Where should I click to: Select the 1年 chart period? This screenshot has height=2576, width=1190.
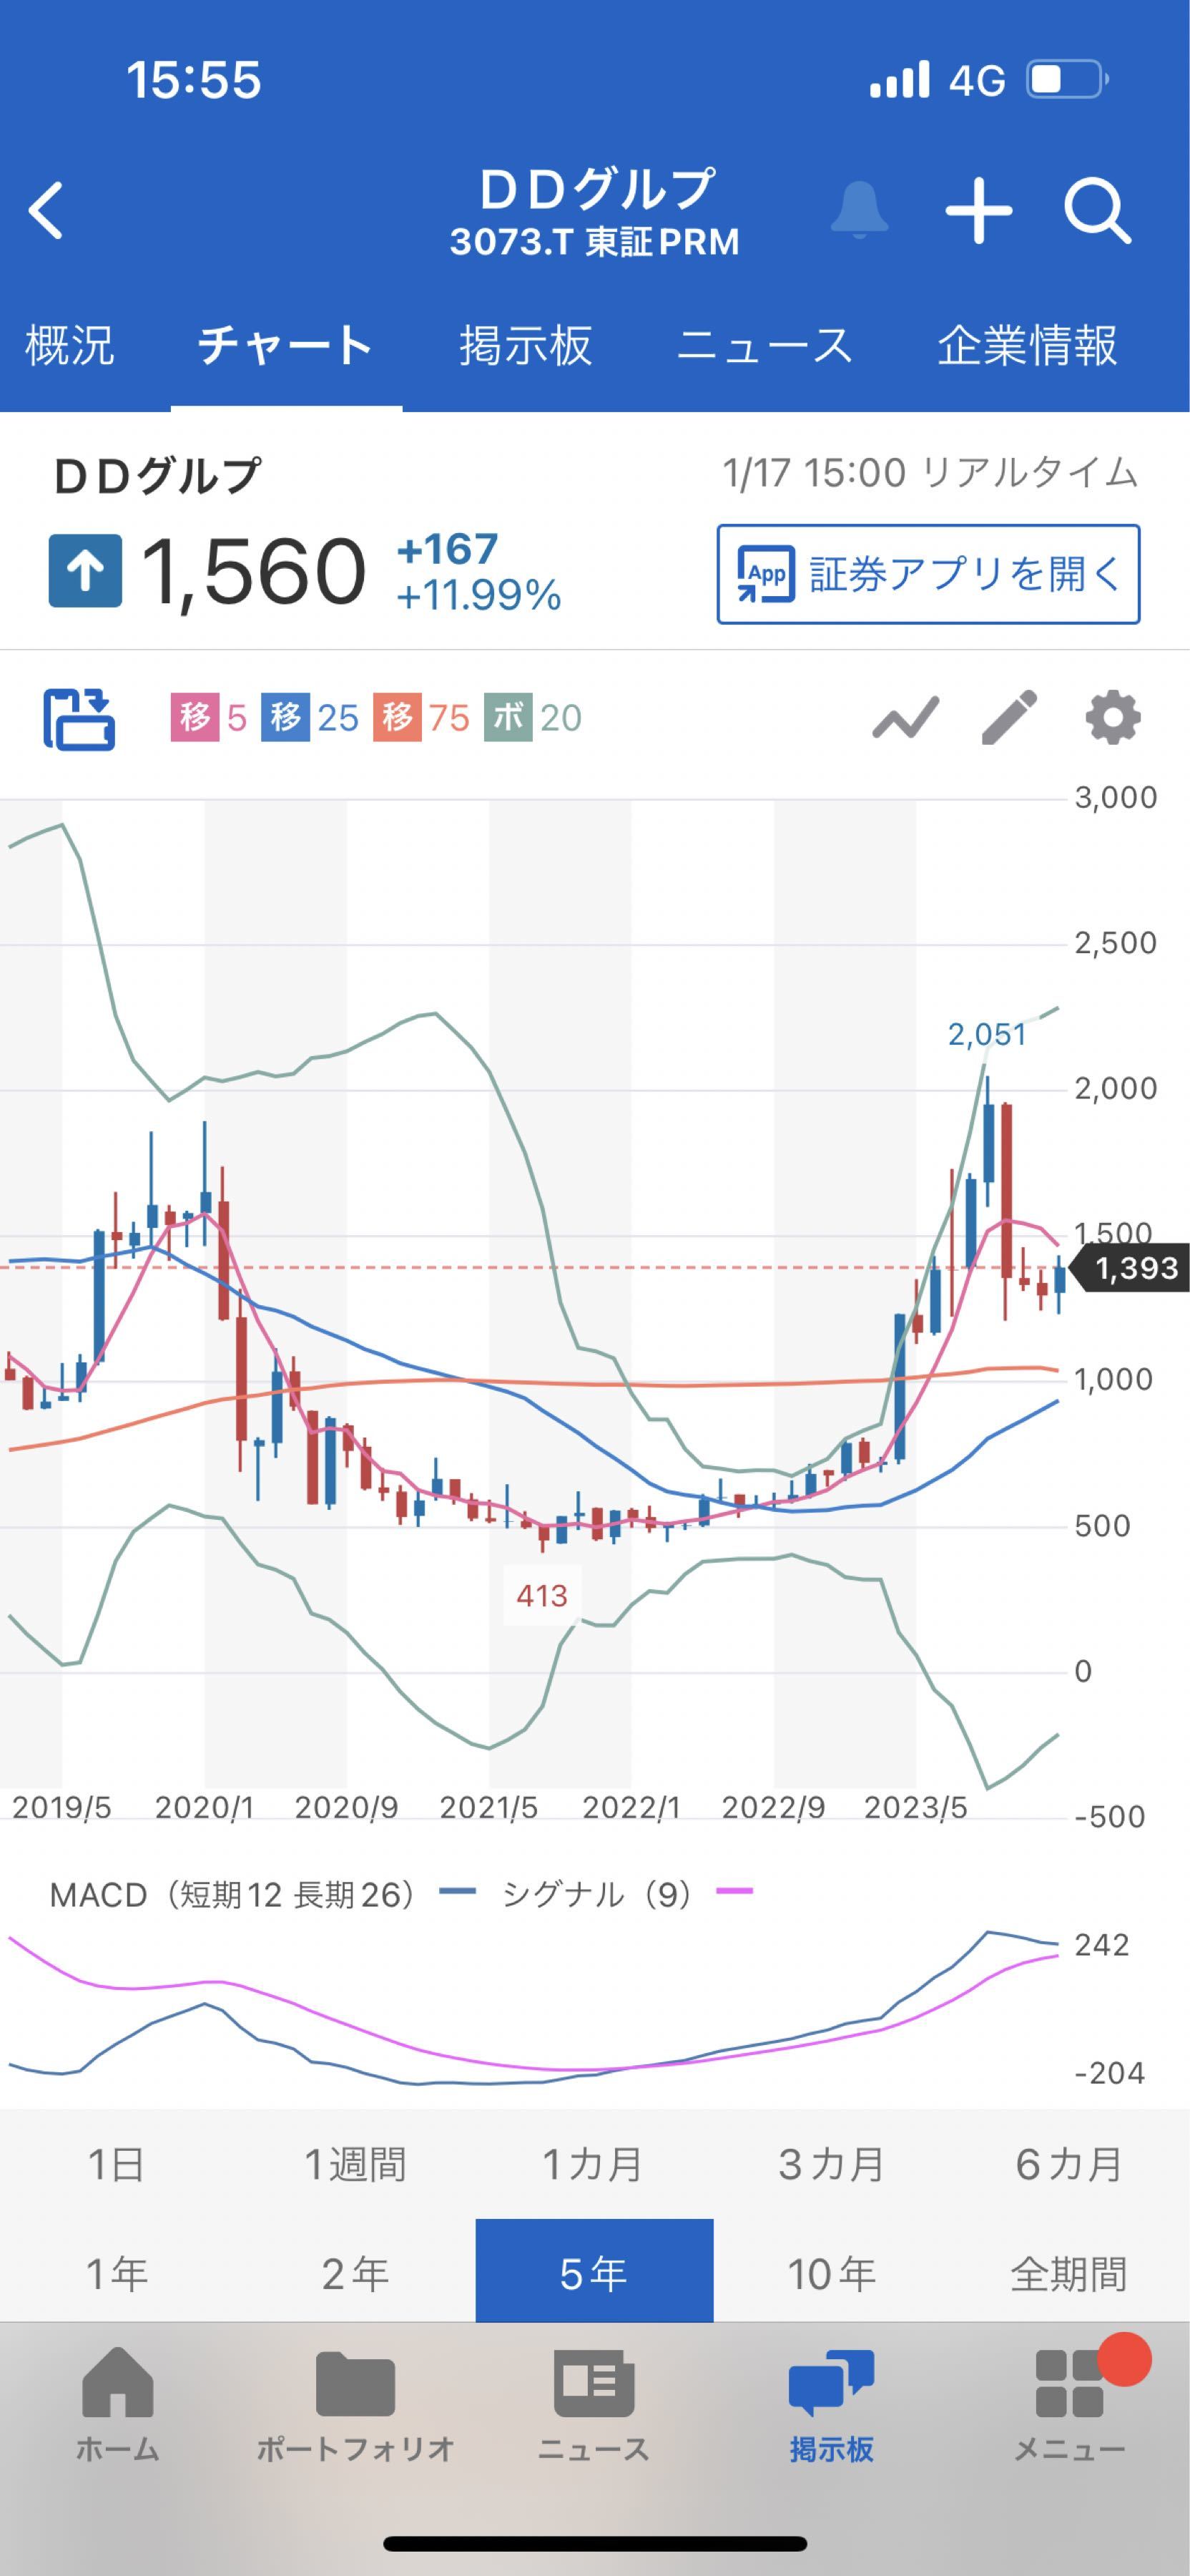(x=118, y=2274)
